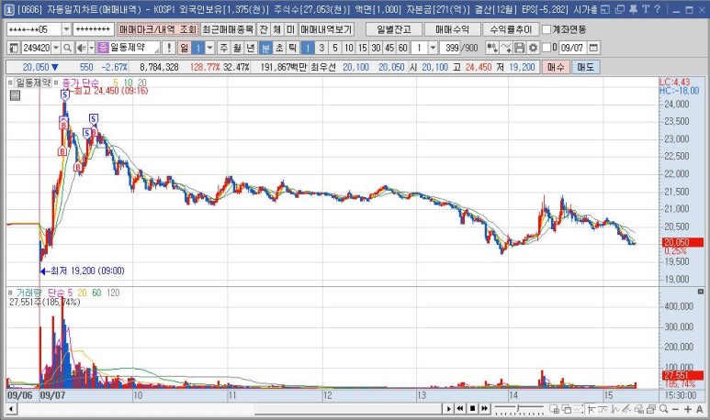The width and height of the screenshot is (710, 420).
Task: Open help question mark icon
Action: click(x=657, y=9)
